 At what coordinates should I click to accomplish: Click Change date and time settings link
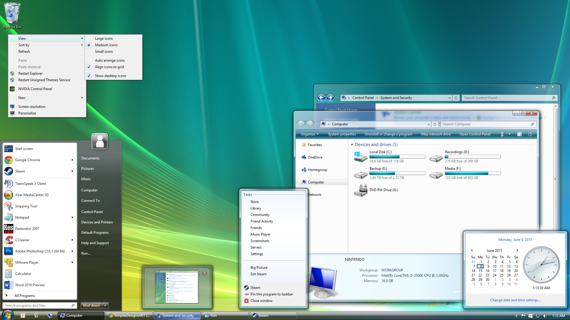(x=515, y=300)
